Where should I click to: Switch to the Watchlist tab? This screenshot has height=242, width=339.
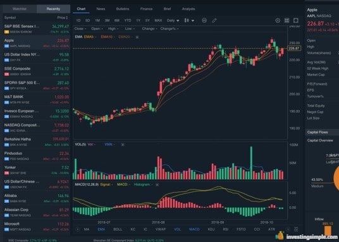tap(20, 9)
